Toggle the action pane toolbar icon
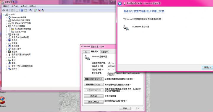Screen dimensions: 213x112 pos(25,10)
